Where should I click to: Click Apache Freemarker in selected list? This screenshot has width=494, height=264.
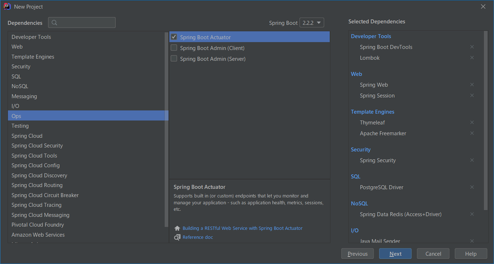[383, 133]
